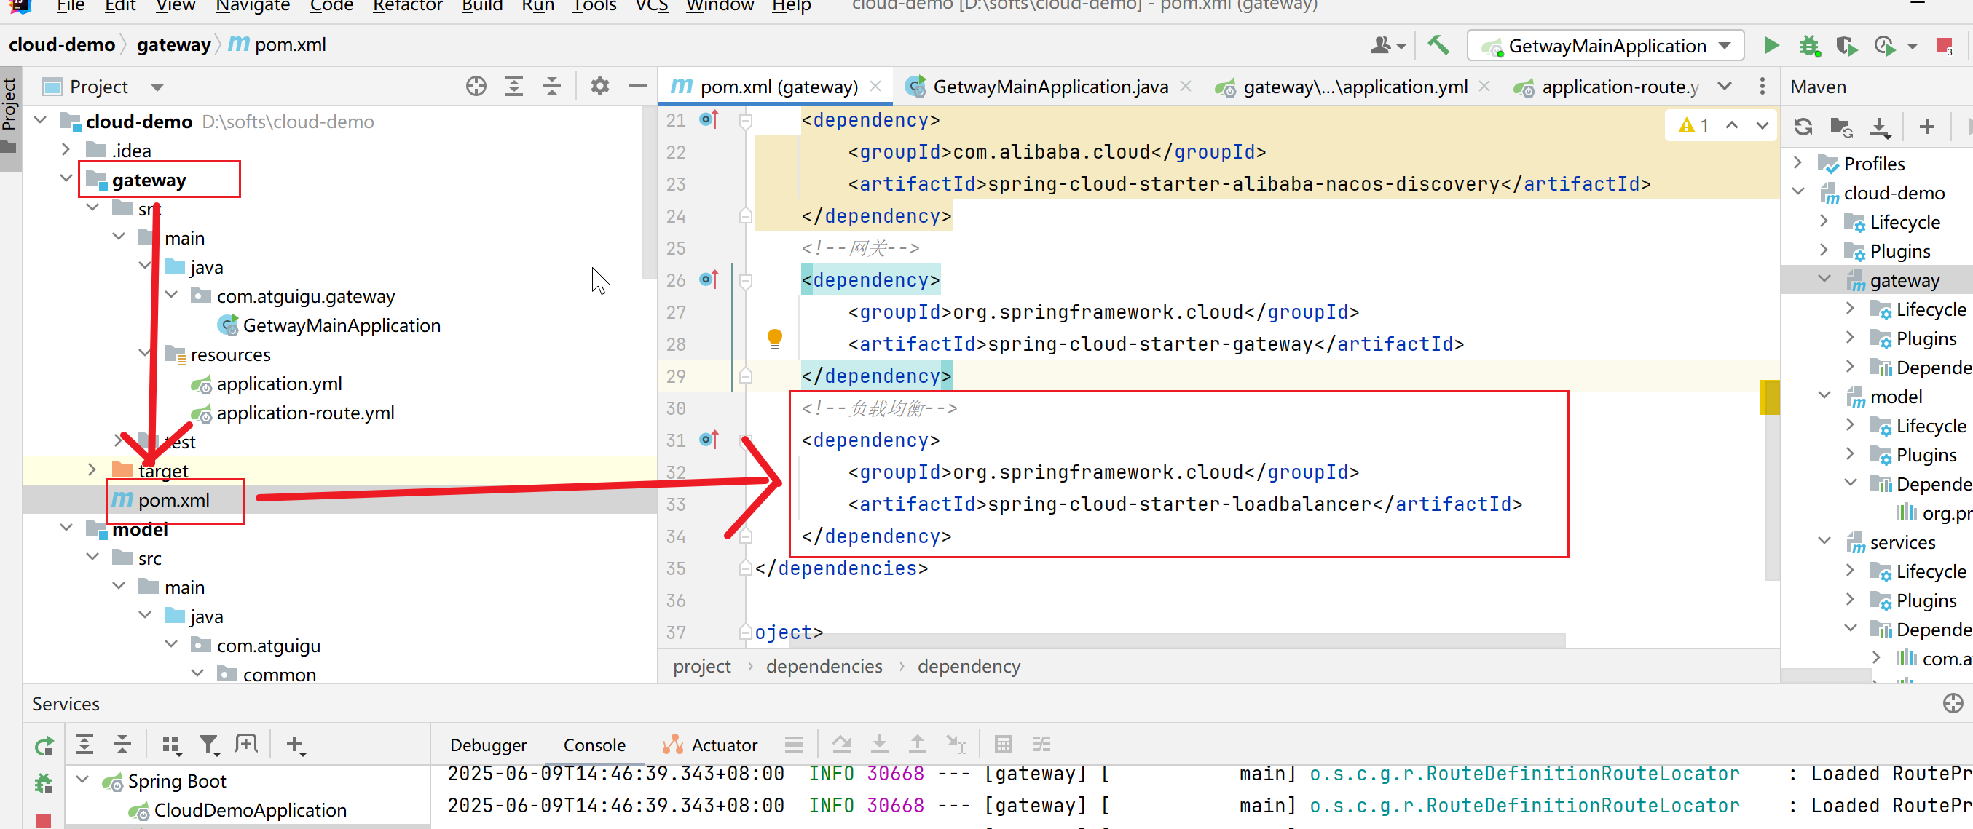1973x829 pixels.
Task: Open Project view mode dropdown
Action: click(157, 87)
